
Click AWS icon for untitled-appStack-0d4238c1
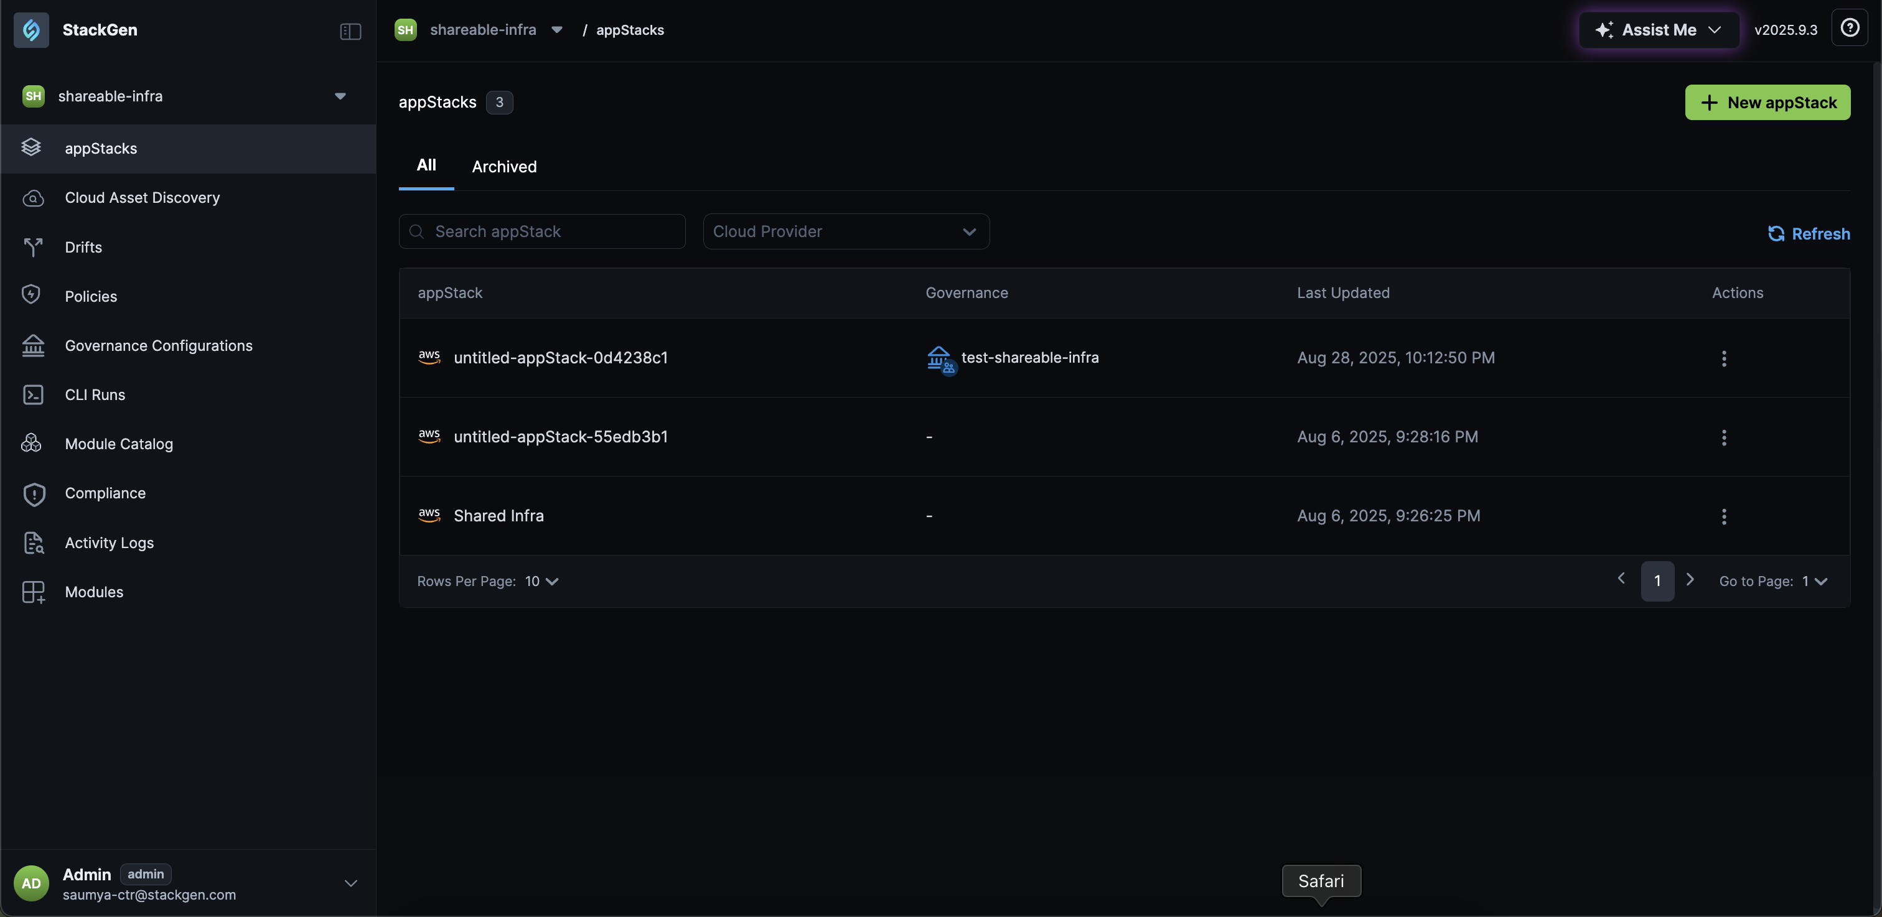pyautogui.click(x=429, y=357)
